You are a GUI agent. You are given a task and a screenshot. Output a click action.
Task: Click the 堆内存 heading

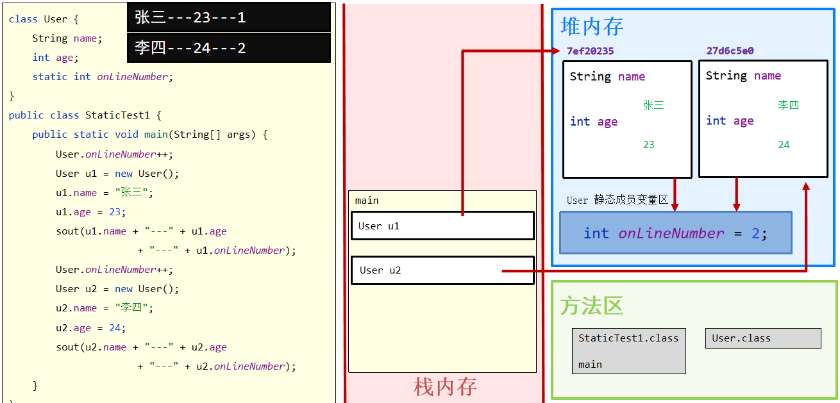(591, 26)
